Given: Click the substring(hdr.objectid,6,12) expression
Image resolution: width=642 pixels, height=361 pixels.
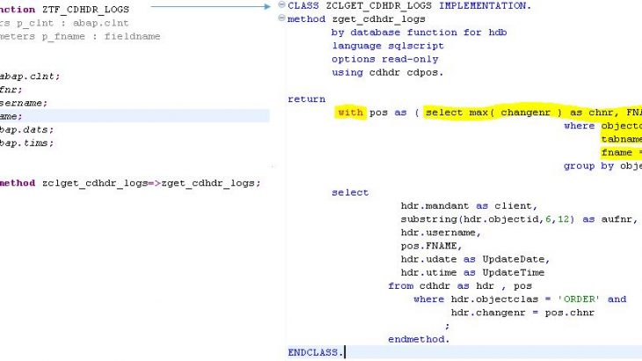Looking at the screenshot, I should 485,219.
